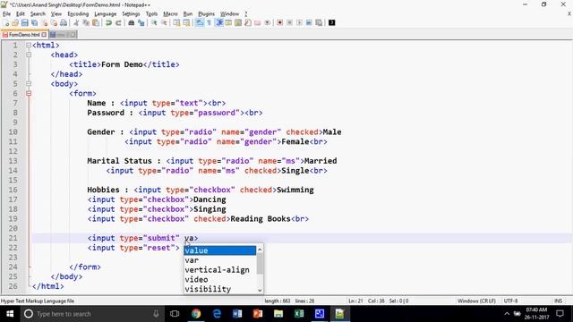Image resolution: width=573 pixels, height=322 pixels.
Task: Open the Function List toolbar icon
Action: pyautogui.click(x=248, y=22)
